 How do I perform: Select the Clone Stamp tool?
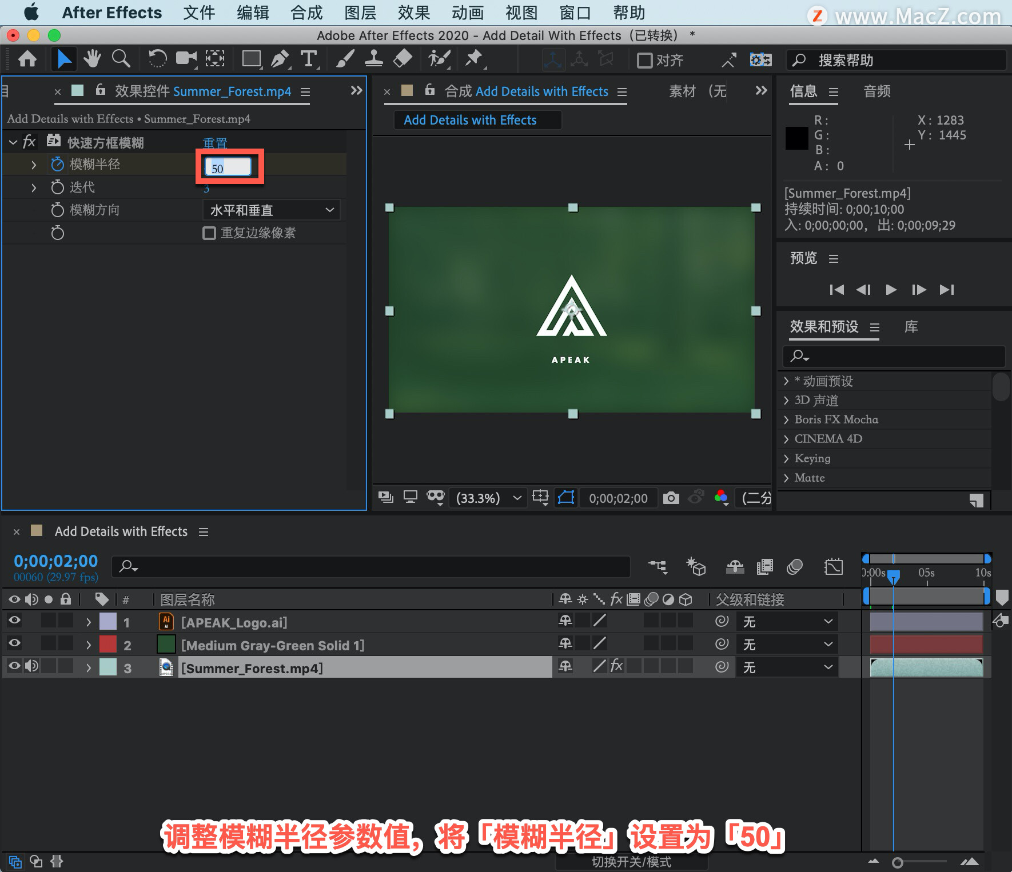[x=373, y=59]
